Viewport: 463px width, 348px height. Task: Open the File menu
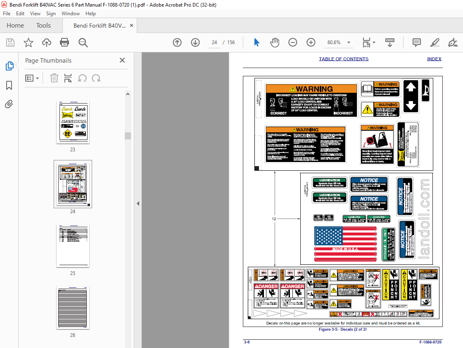pos(7,14)
